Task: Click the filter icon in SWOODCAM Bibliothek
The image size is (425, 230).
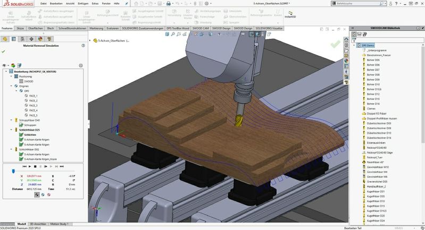Action: pyautogui.click(x=354, y=39)
